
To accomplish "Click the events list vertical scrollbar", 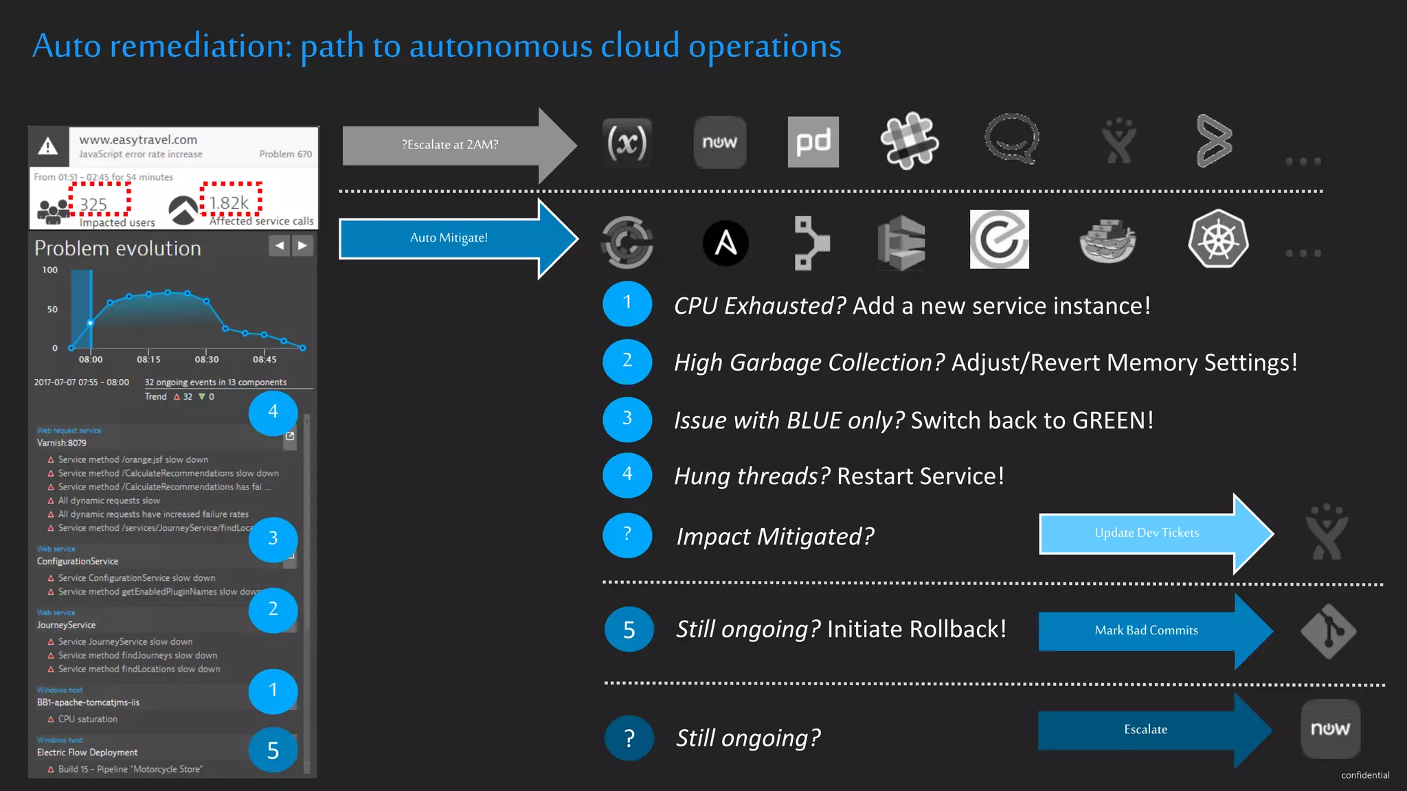I will pos(306,594).
